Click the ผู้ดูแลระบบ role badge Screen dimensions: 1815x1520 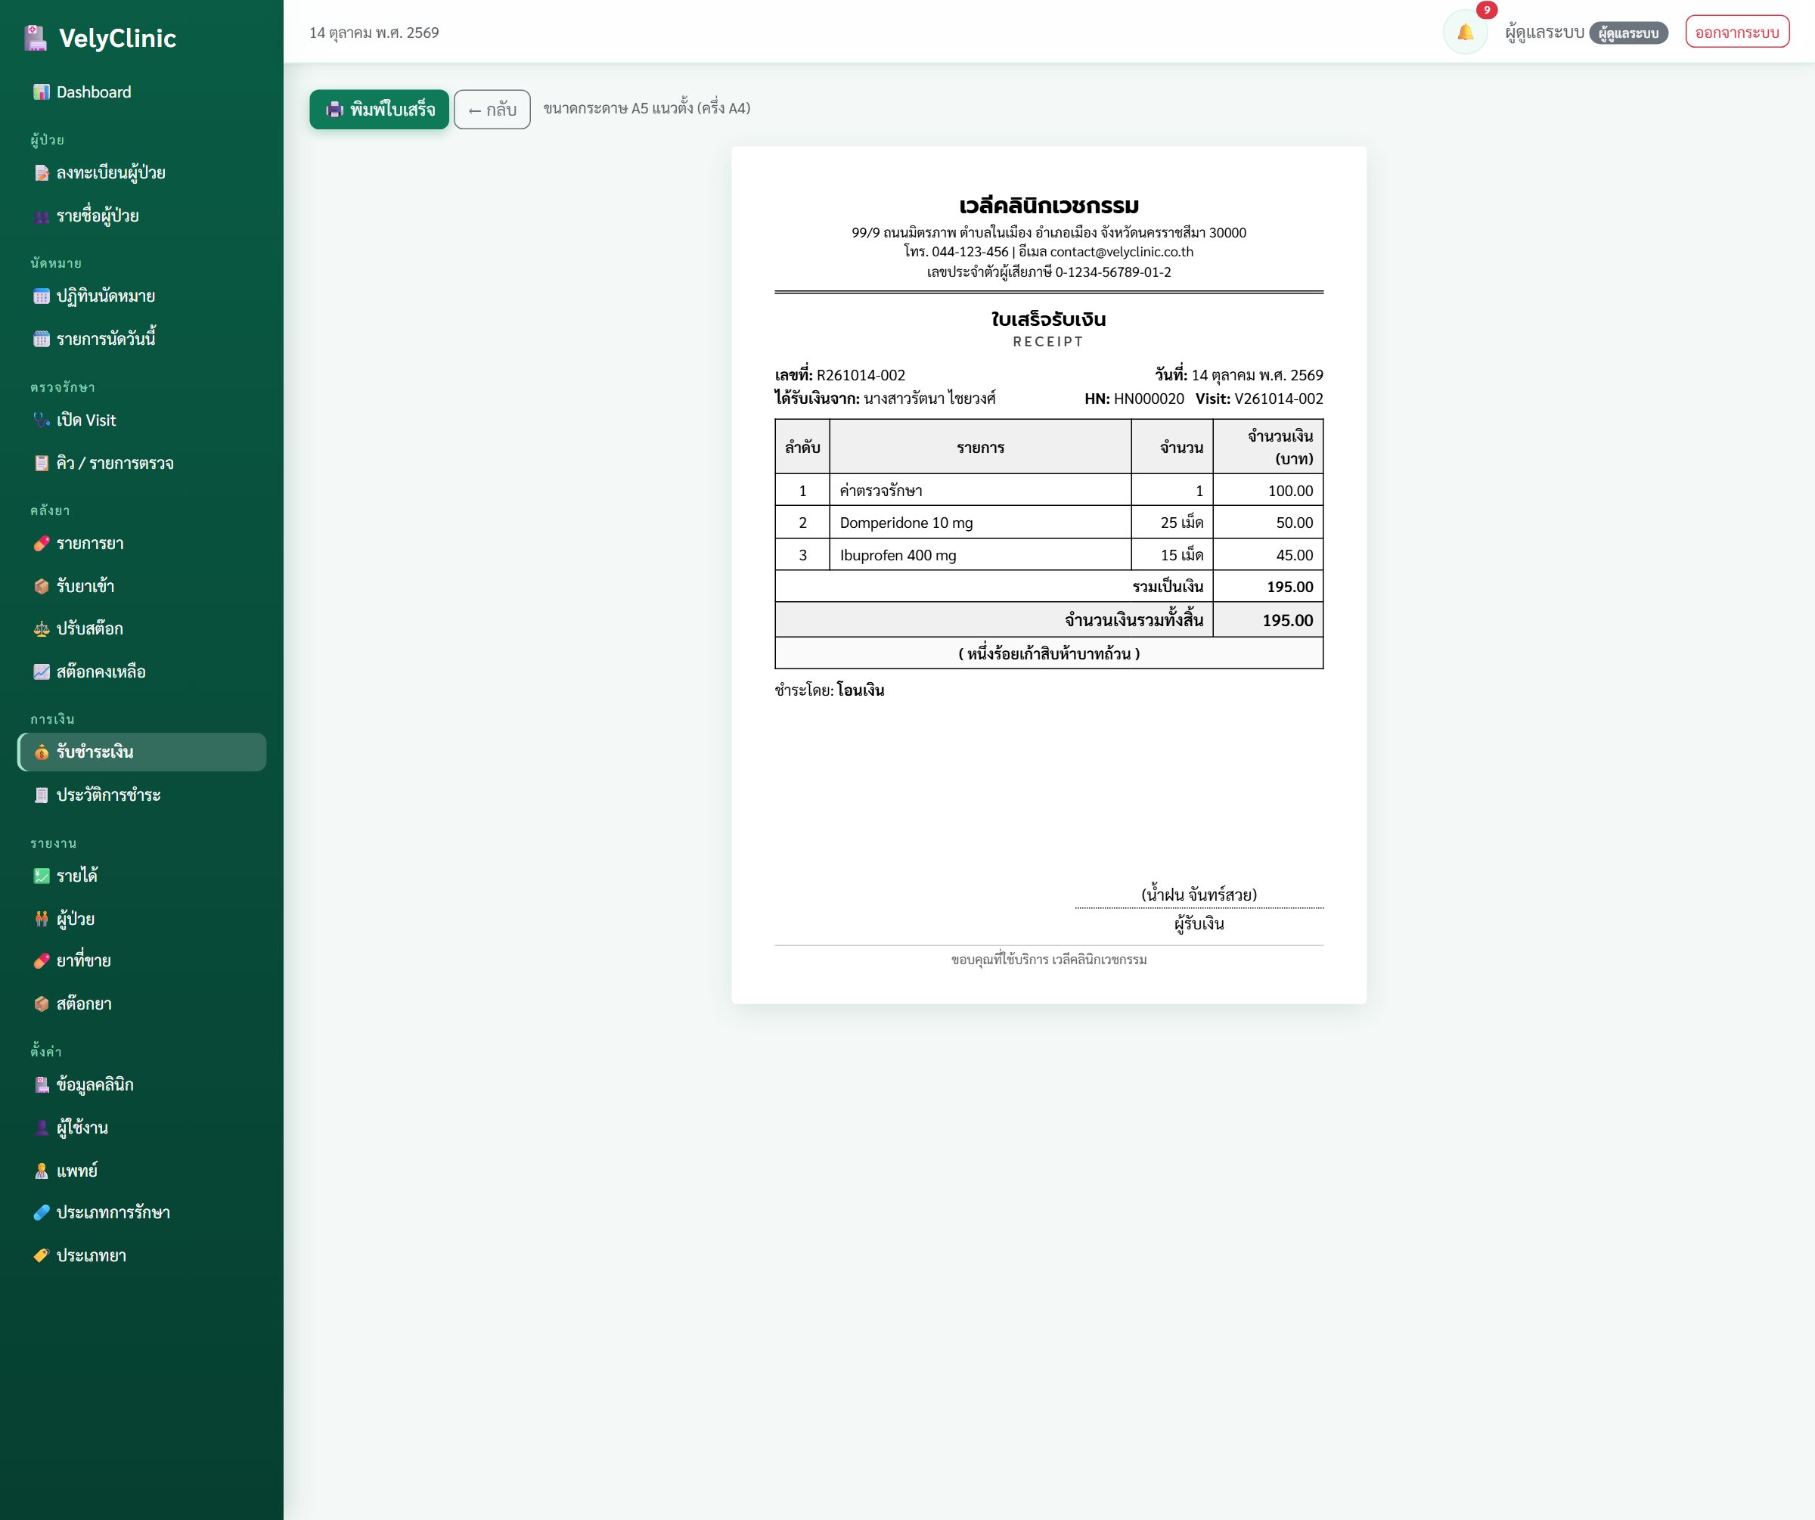pyautogui.click(x=1628, y=34)
